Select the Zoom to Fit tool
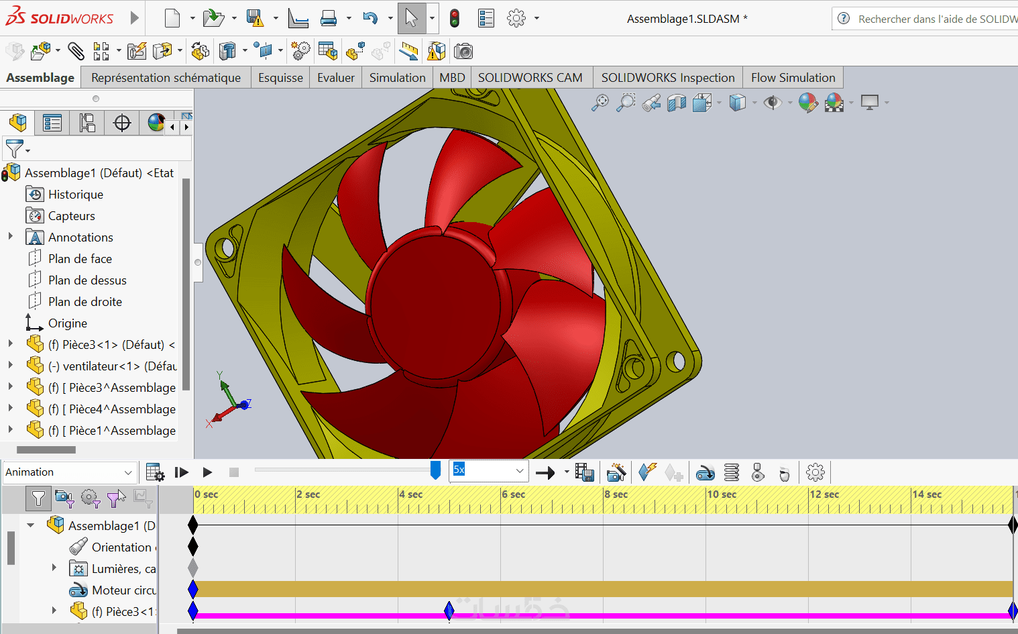1018x634 pixels. (600, 103)
